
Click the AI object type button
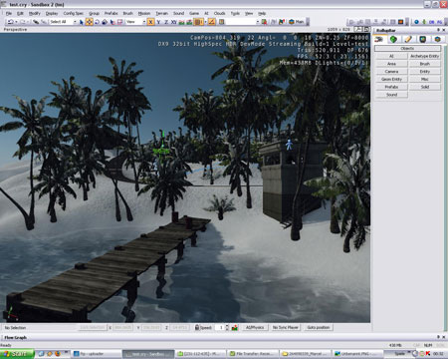[391, 56]
